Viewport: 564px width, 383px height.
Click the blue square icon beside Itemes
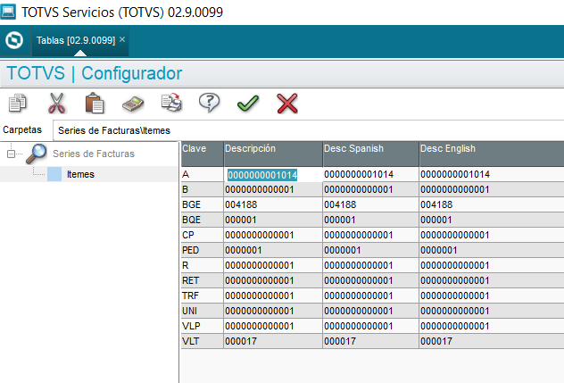click(x=54, y=174)
